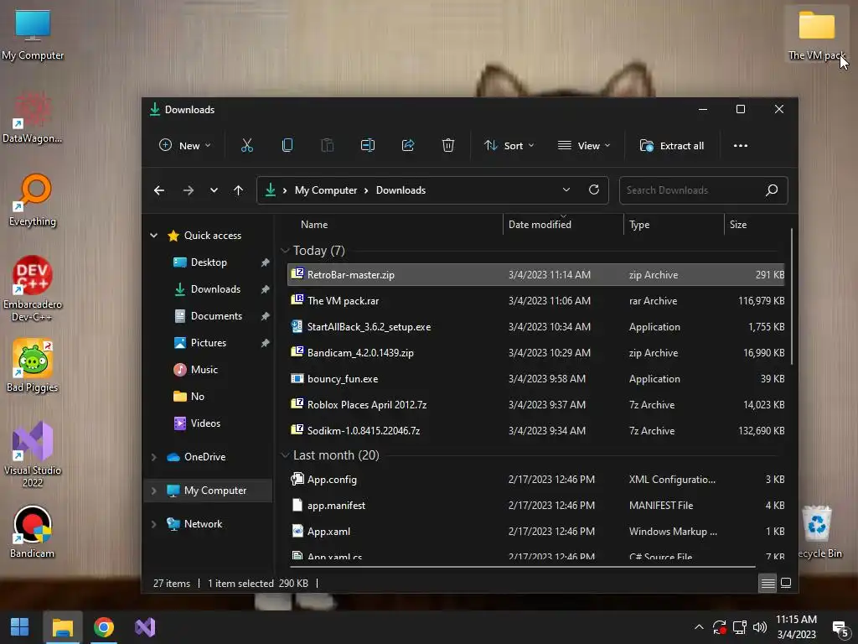Open Everything search desktop shortcut
The width and height of the screenshot is (858, 644).
(33, 200)
